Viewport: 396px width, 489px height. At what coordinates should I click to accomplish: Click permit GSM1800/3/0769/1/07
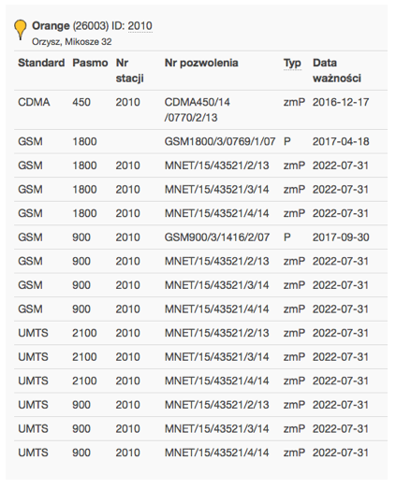220,141
